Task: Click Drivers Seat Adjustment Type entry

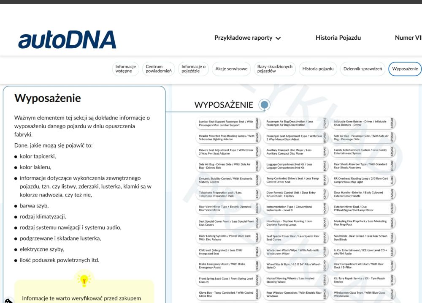Action: coord(227,152)
